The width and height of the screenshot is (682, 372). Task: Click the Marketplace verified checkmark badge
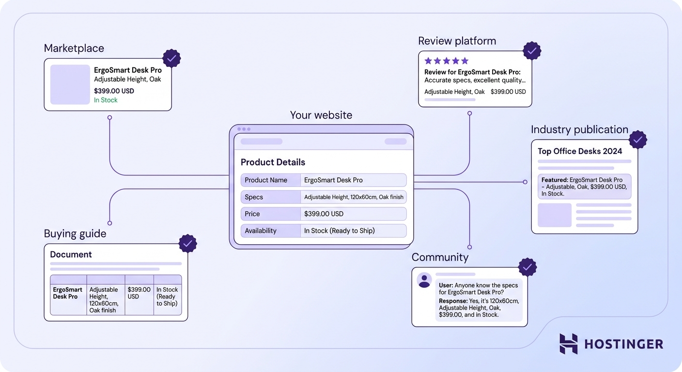coord(171,59)
